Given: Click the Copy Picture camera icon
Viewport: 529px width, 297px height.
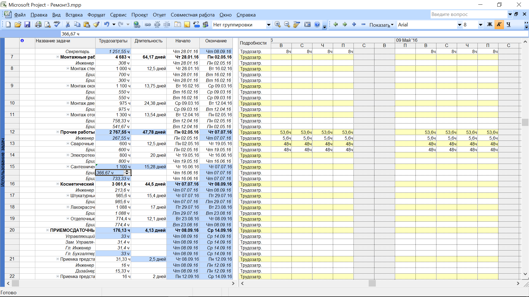Looking at the screenshot, I should point(307,25).
